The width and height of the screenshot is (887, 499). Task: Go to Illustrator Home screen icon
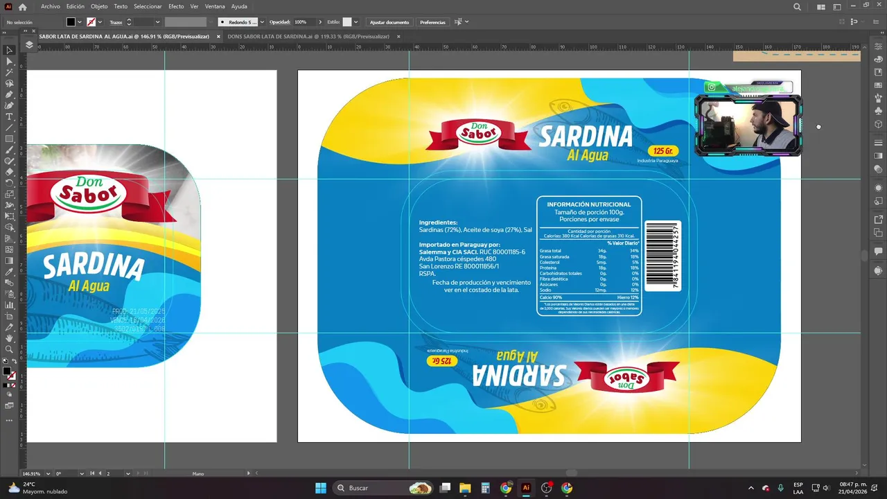[22, 7]
